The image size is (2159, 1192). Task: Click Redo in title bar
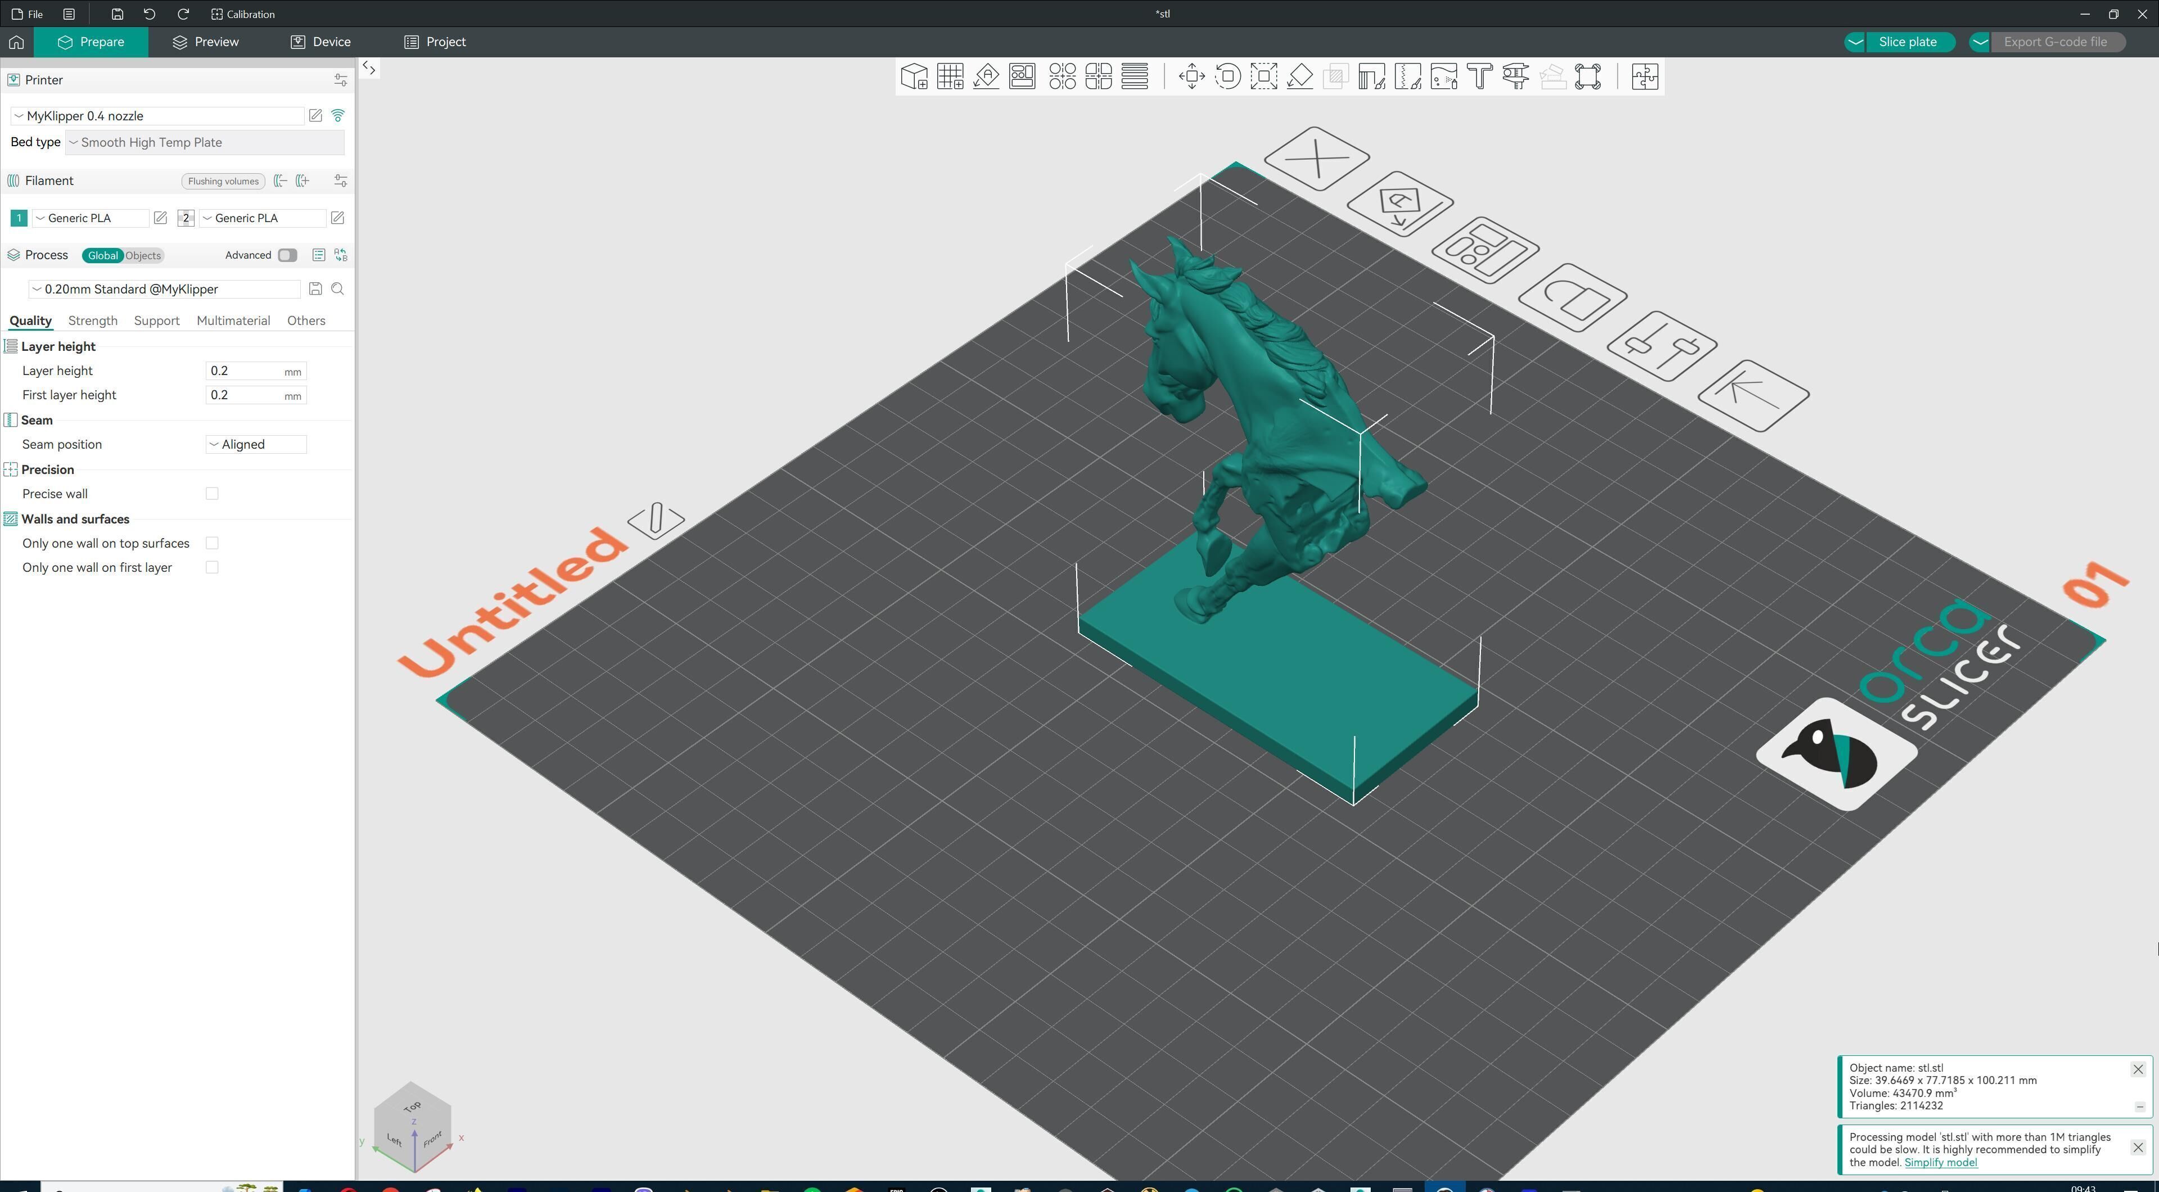183,14
